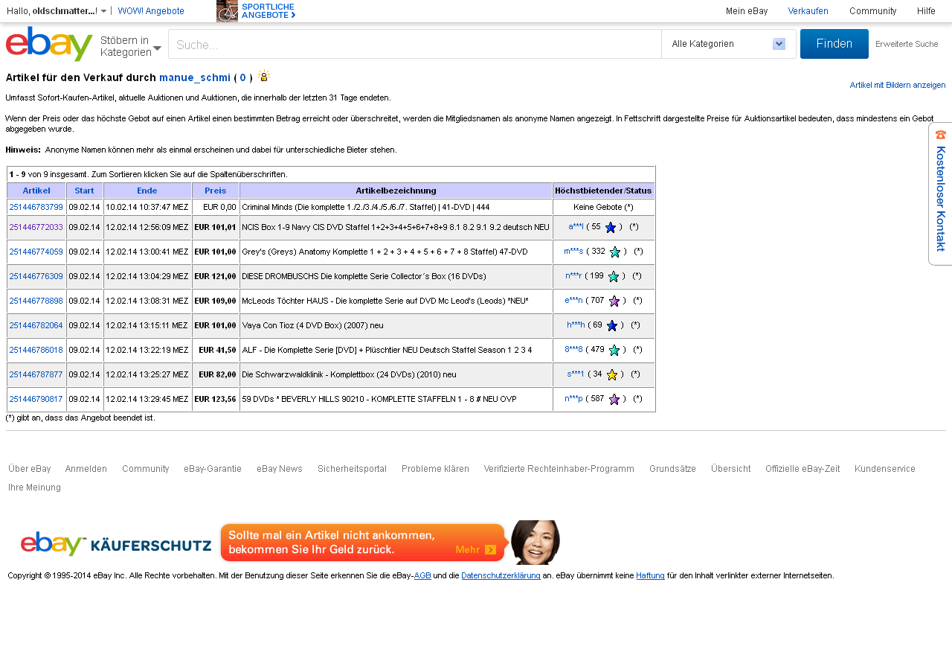Open item number 251446783799
Viewport: 952px width, 652px height.
pos(36,207)
